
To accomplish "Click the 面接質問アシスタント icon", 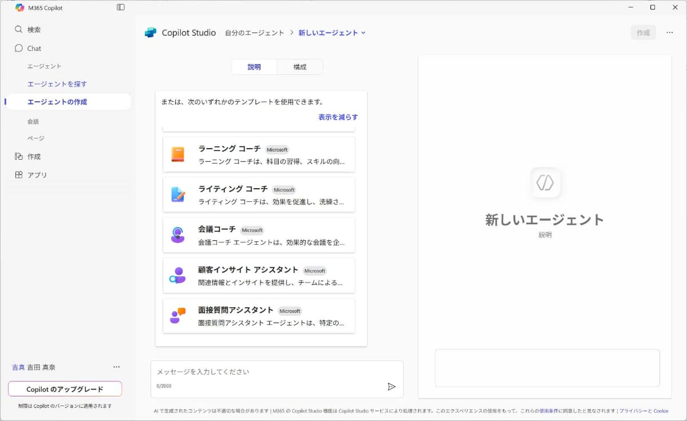I will click(177, 315).
